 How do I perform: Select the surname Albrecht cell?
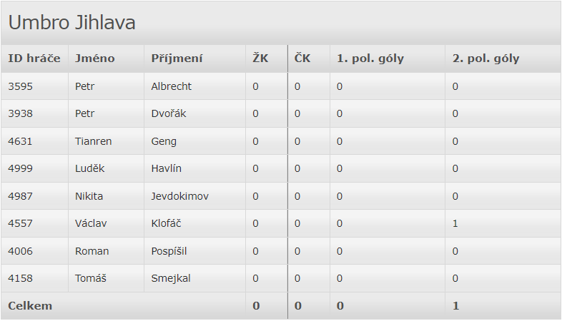172,86
